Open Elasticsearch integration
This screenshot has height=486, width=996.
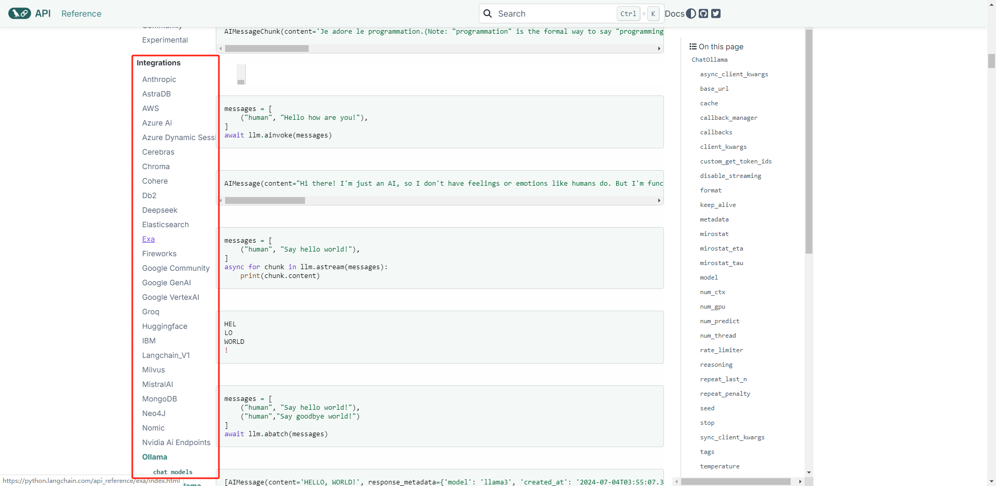point(165,225)
